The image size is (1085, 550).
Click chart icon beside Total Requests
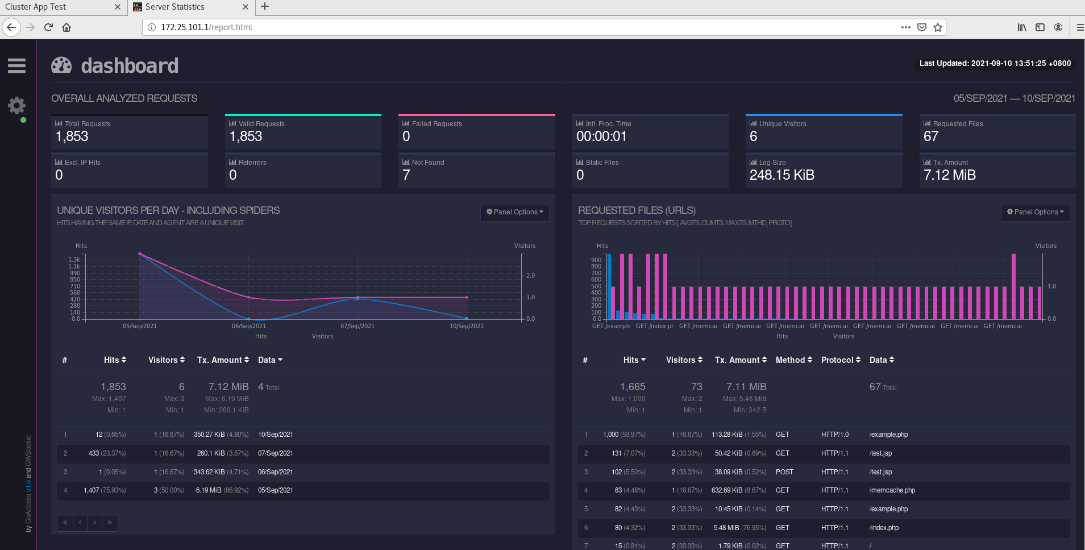pos(59,123)
